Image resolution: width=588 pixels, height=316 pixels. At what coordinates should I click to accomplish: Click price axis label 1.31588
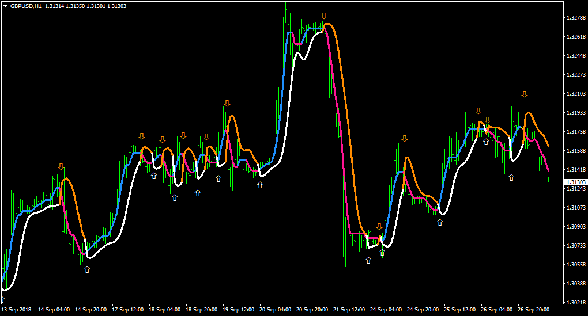click(576, 150)
